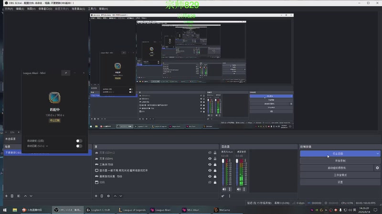Click 工作室模式 studio mode button
Image resolution: width=382 pixels, height=214 pixels.
tap(340, 175)
